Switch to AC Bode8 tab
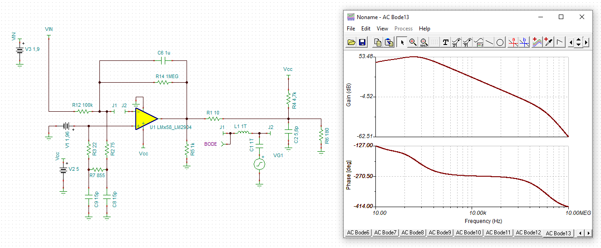601x248 pixels. click(x=413, y=233)
